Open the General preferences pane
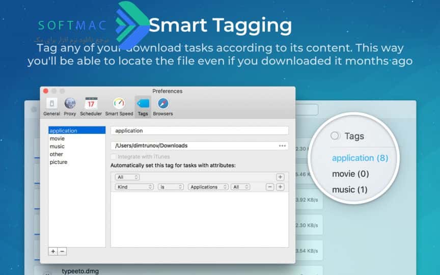 [x=51, y=107]
